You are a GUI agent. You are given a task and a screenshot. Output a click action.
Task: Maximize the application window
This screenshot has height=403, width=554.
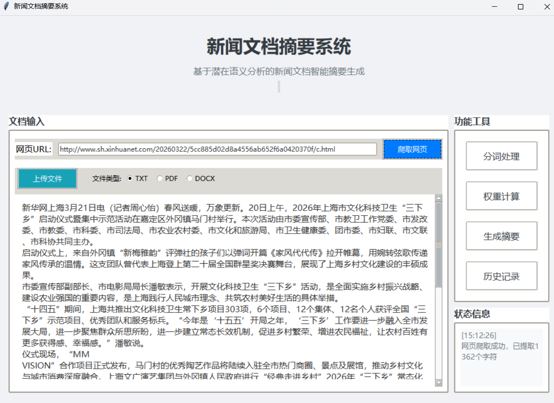click(521, 7)
